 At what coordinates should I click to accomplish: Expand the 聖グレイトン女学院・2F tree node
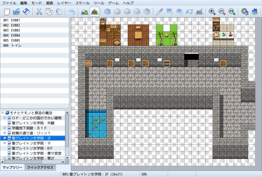pyautogui.click(x=5, y=138)
